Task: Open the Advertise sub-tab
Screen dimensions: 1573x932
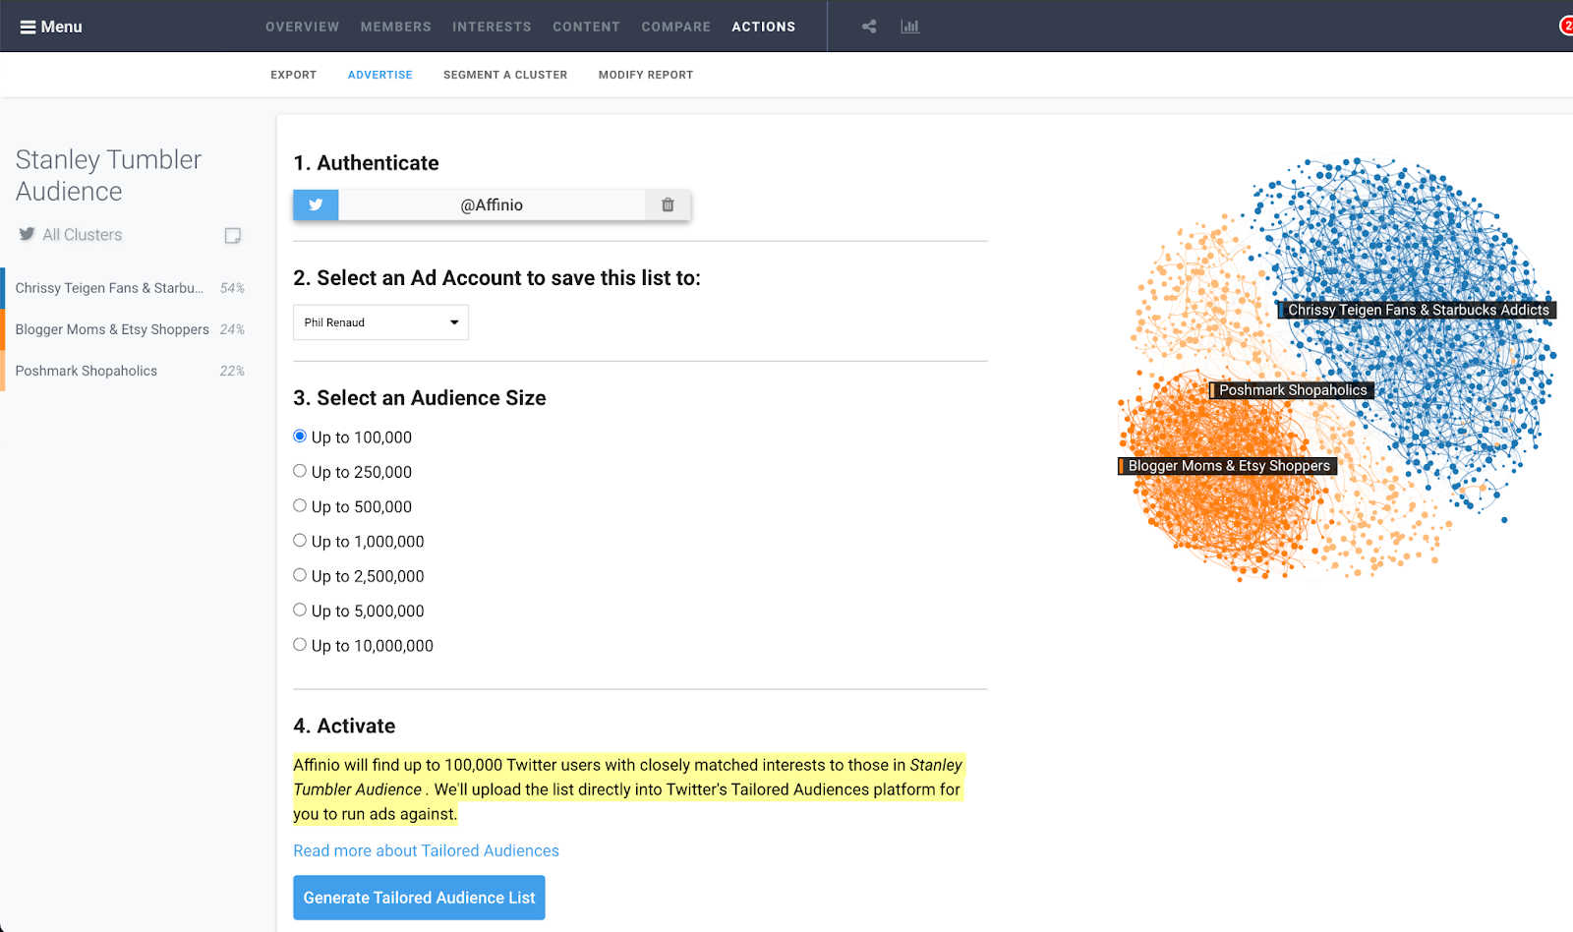Action: pos(379,75)
